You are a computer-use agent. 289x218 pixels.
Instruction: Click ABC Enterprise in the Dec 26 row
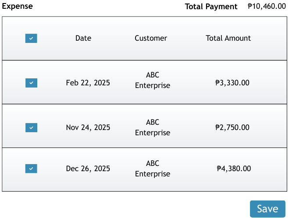click(x=153, y=169)
